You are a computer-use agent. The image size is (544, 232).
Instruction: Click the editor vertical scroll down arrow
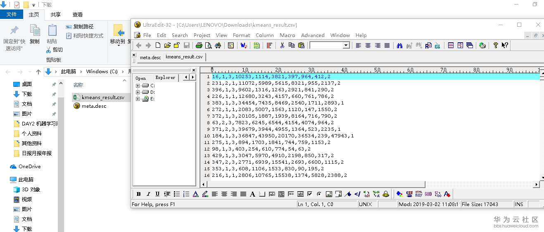tap(542, 178)
